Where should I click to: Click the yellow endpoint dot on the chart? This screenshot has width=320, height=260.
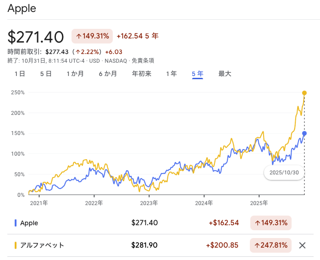tap(304, 93)
